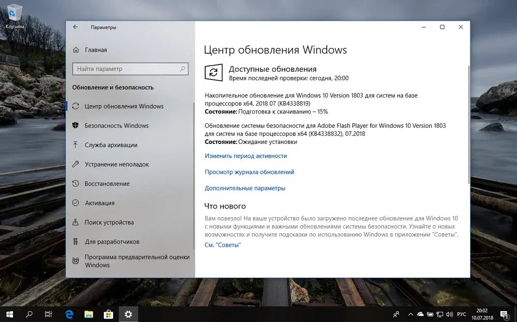Open Поиск устройства settings
Screen dimensions: 517x322
(110, 222)
